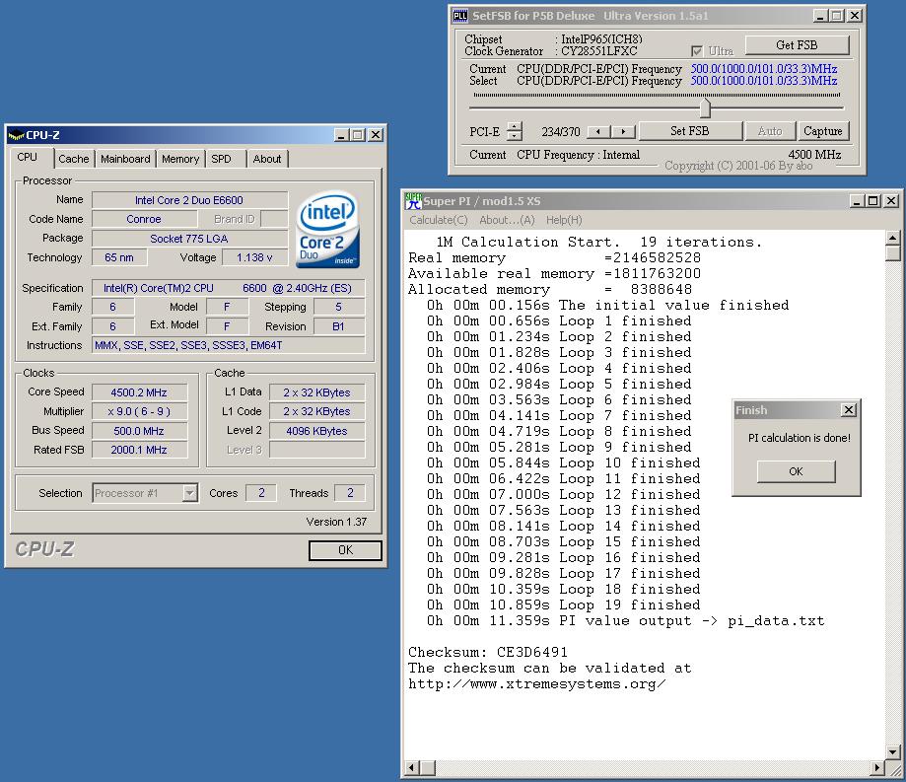Image resolution: width=906 pixels, height=782 pixels.
Task: Click the Set FSB button
Action: click(690, 131)
